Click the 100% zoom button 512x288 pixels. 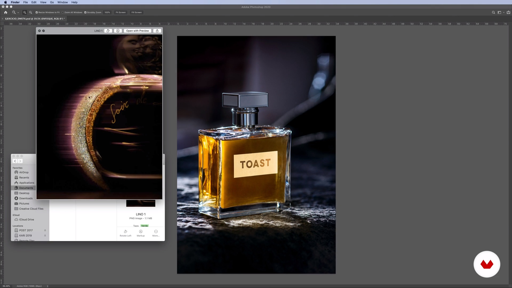pos(107,12)
